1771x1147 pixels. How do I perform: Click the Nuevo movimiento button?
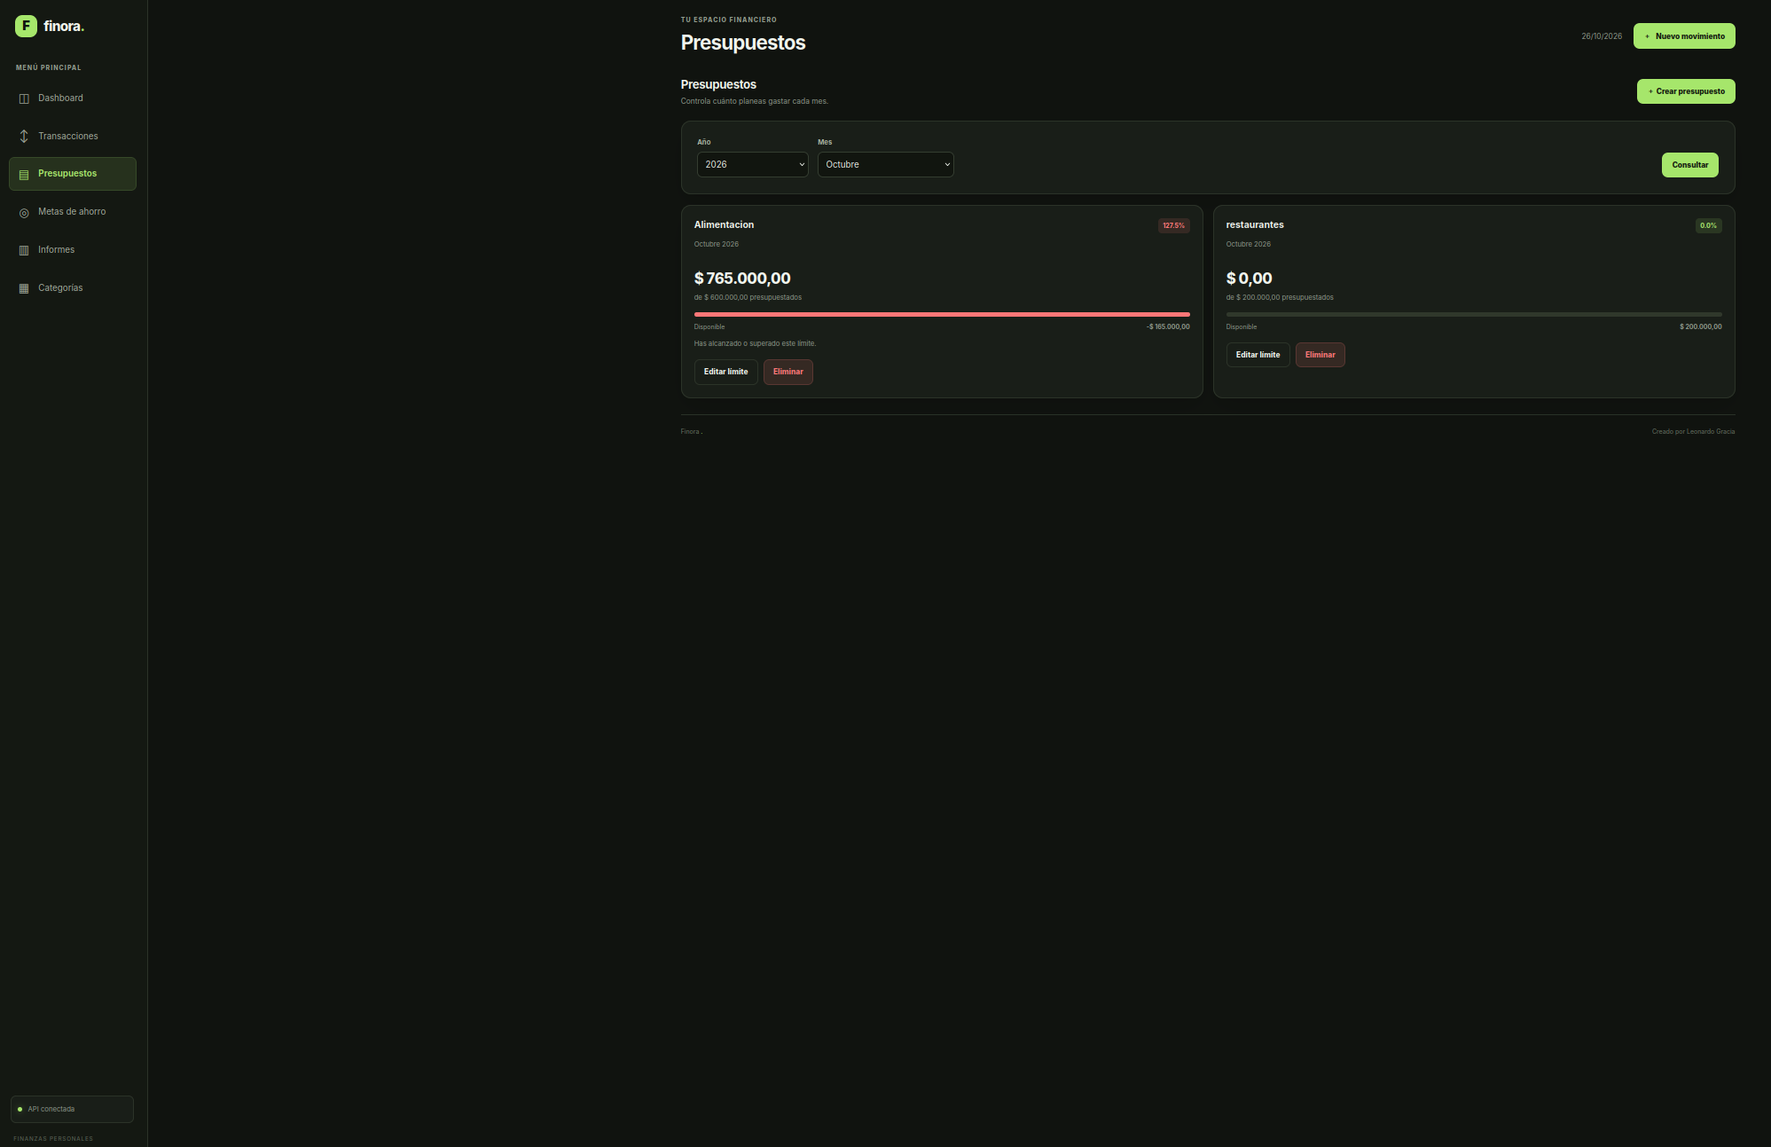[x=1684, y=36]
